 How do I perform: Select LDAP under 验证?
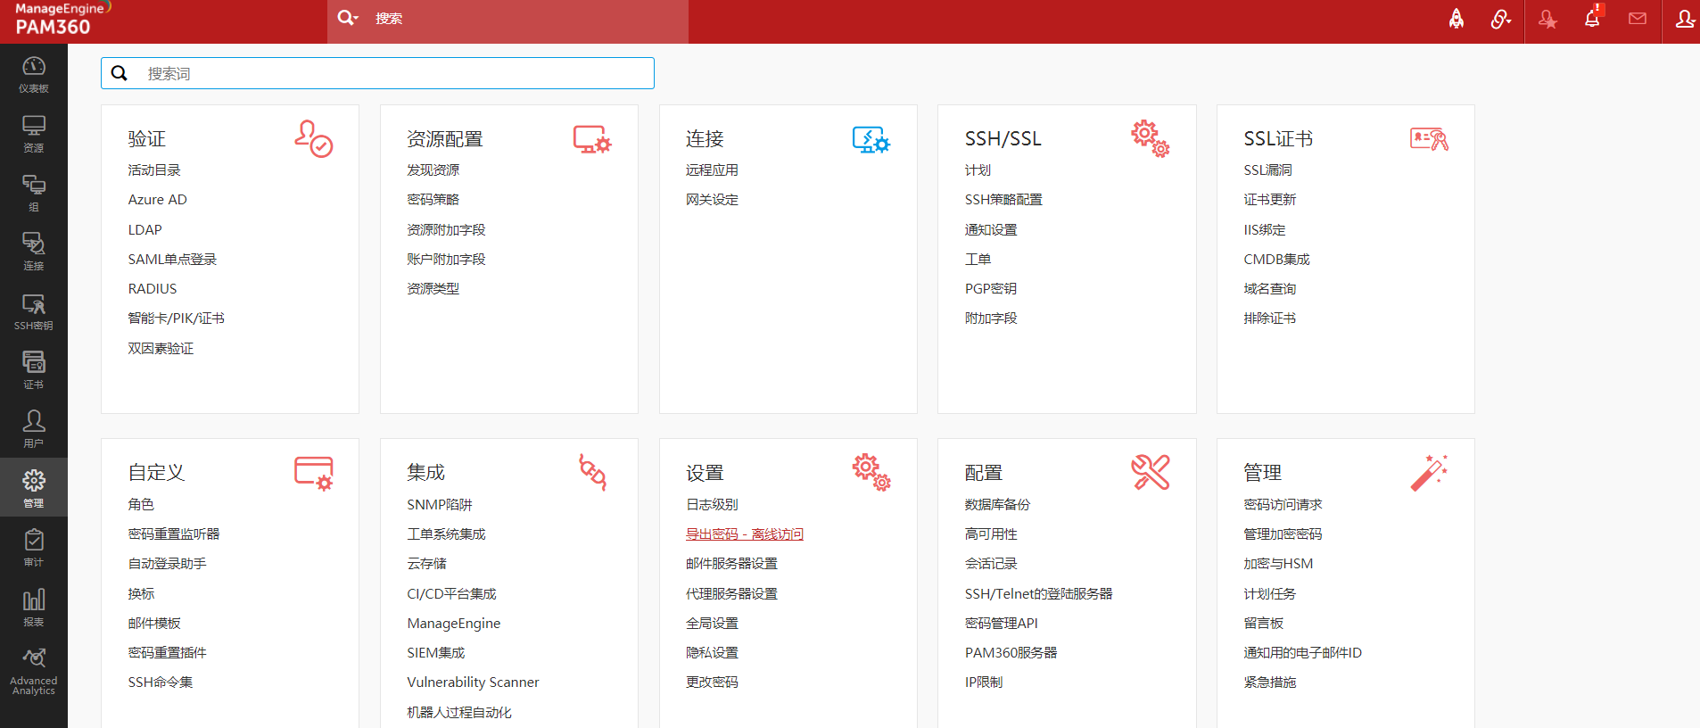tap(145, 230)
